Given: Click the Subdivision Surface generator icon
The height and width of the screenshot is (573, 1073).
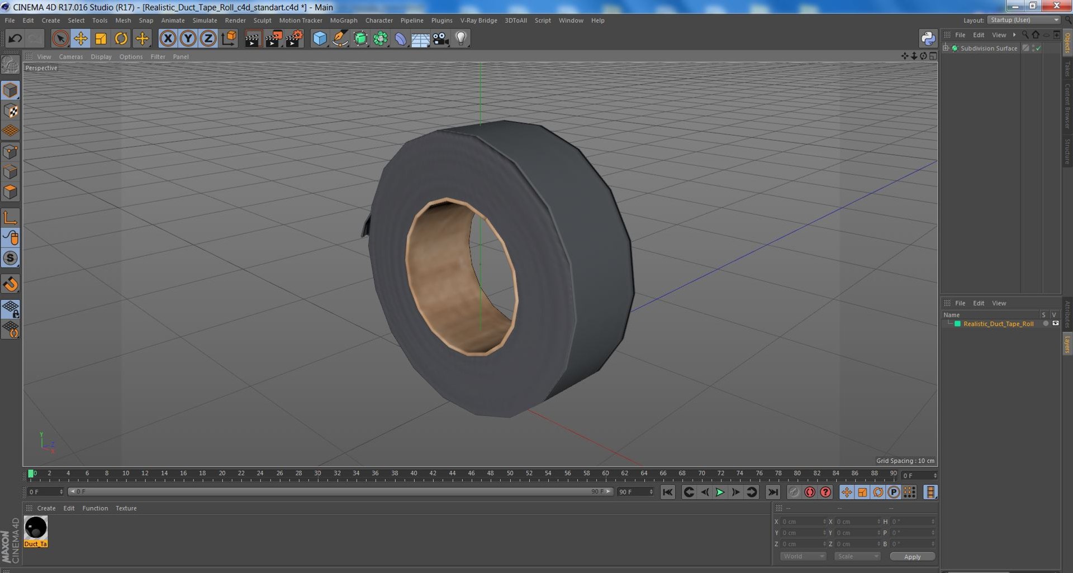Looking at the screenshot, I should coord(360,39).
